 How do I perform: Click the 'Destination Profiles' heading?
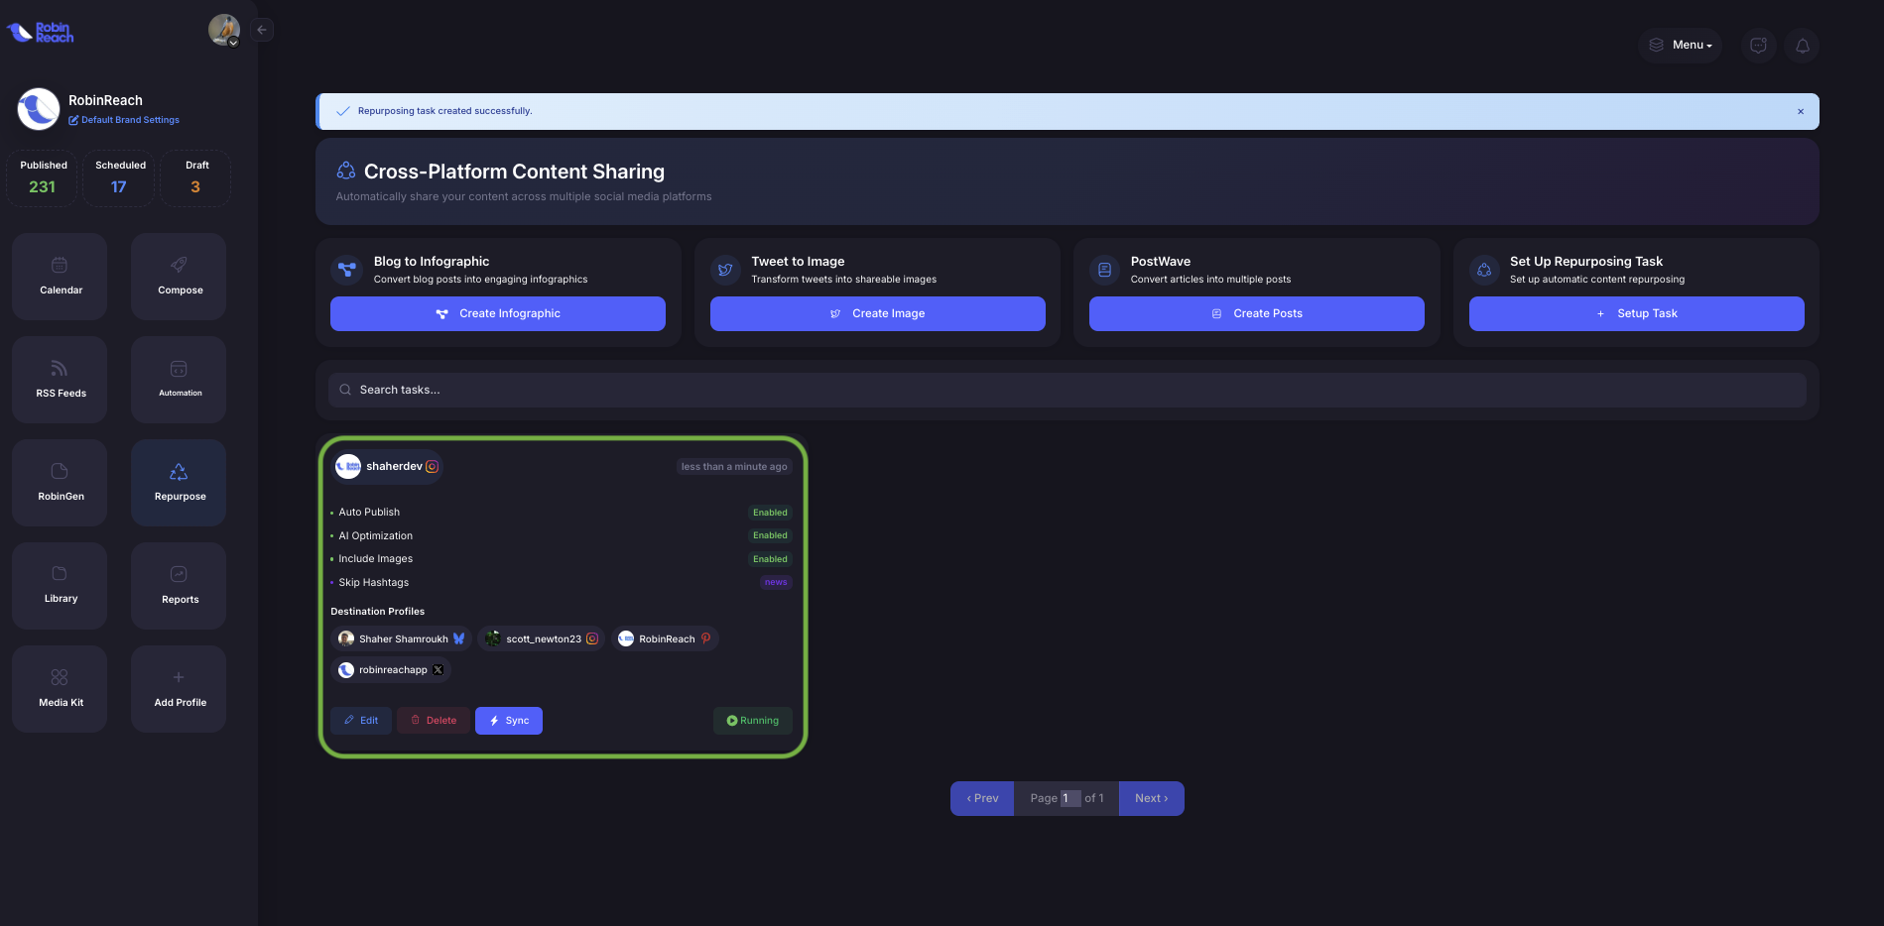pyautogui.click(x=377, y=612)
